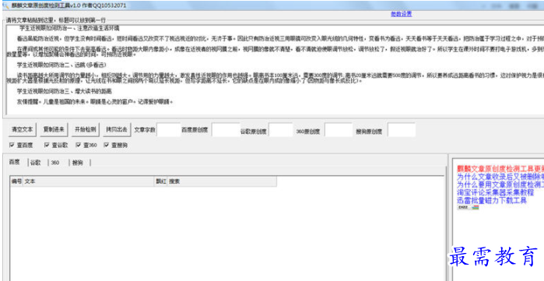
Task: Click the 文章字数 field
Action: pos(169,130)
